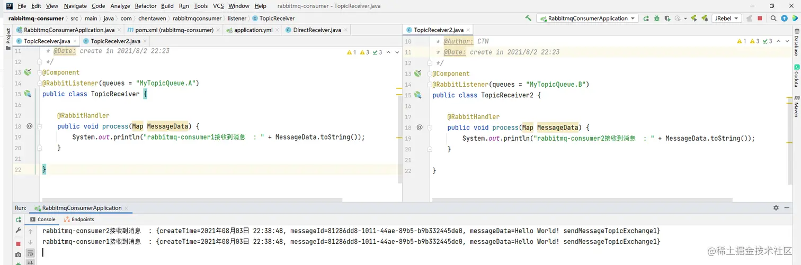Go to next highlighted error in left editor
This screenshot has width=801, height=265.
[397, 52]
